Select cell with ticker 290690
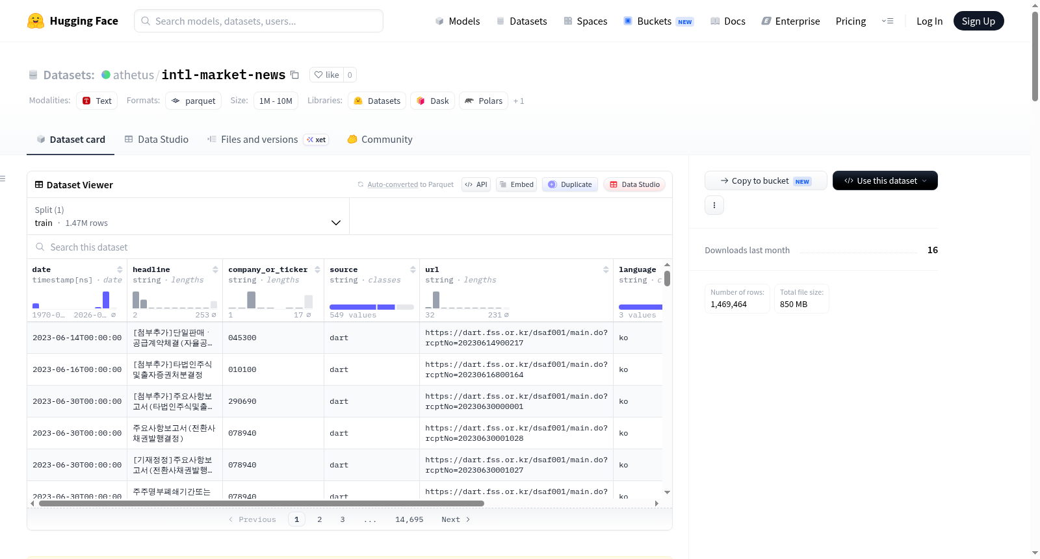The image size is (1040, 559). click(x=273, y=401)
